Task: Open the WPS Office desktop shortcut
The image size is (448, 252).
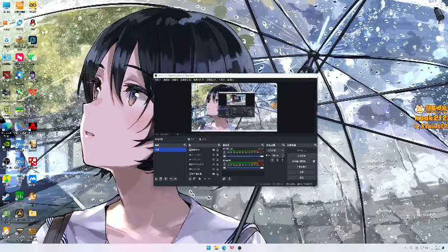Action: click(x=32, y=92)
